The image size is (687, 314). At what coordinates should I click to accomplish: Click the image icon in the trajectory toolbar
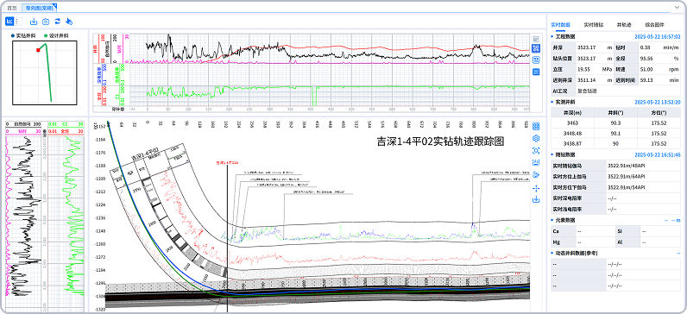click(535, 163)
